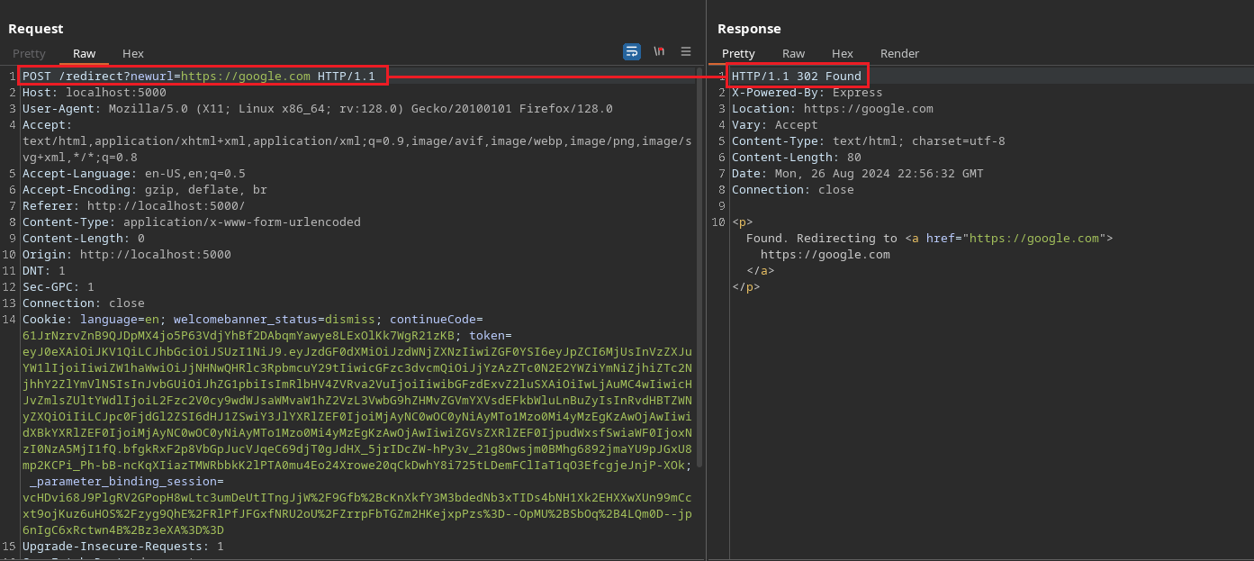Open the request editor hamburger menu
The image size is (1254, 561).
click(686, 52)
